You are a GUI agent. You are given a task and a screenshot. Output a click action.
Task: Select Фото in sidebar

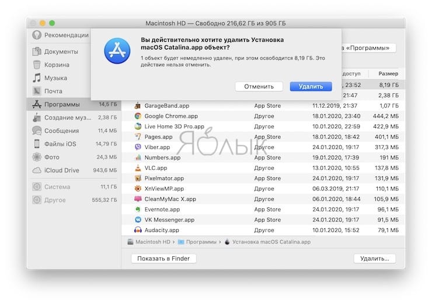[74, 157]
